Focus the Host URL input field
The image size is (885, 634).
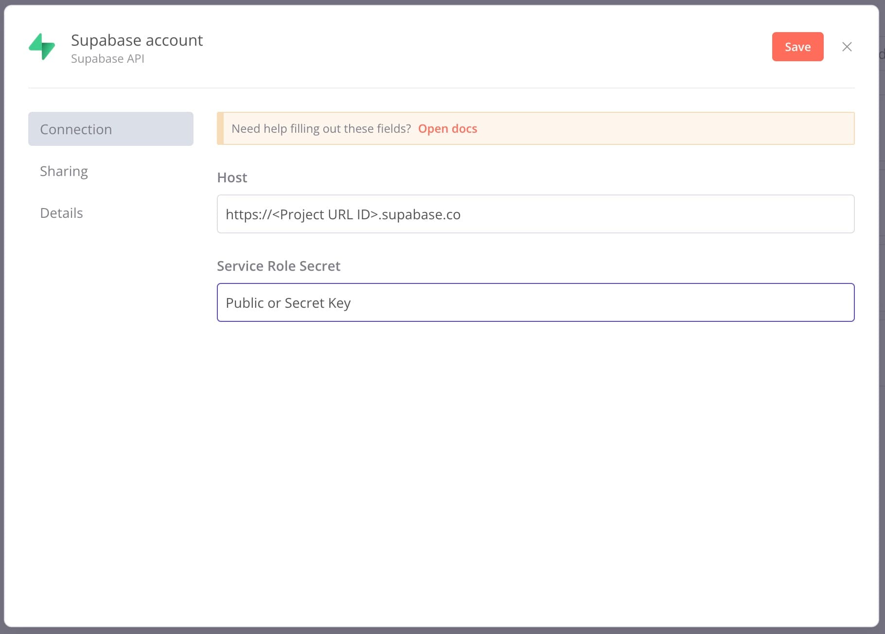point(535,214)
